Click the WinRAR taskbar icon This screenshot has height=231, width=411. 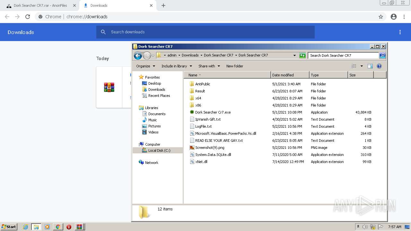pos(79,227)
